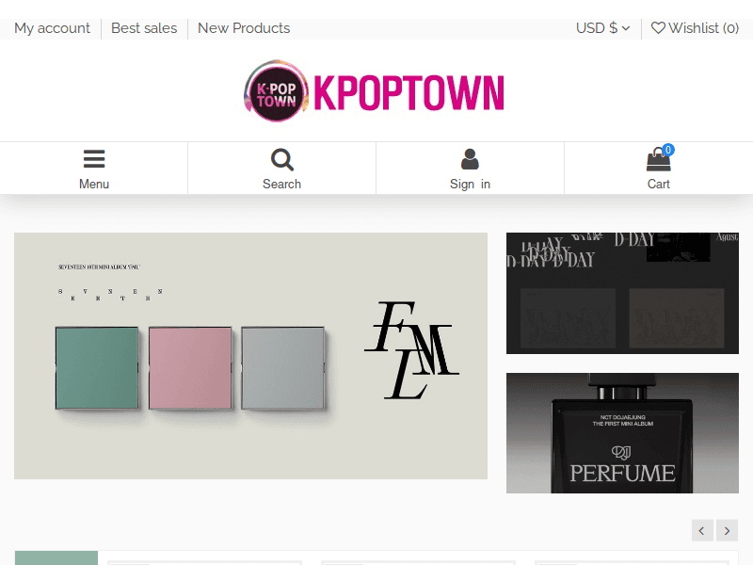Click the Agust D D-DAY banner
This screenshot has width=753, height=565.
coord(622,292)
